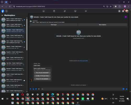Open the purple conversation info button
131x105 pixels.
coord(126,17)
